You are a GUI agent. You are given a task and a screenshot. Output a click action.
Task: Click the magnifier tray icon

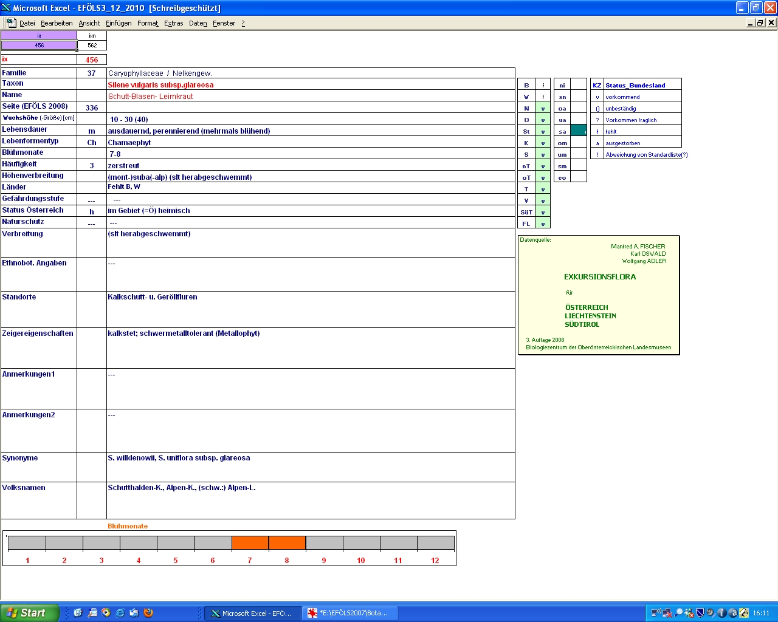pos(678,613)
